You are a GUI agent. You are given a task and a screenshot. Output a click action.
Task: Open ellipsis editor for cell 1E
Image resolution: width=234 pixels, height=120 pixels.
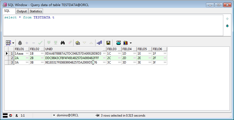(150, 53)
